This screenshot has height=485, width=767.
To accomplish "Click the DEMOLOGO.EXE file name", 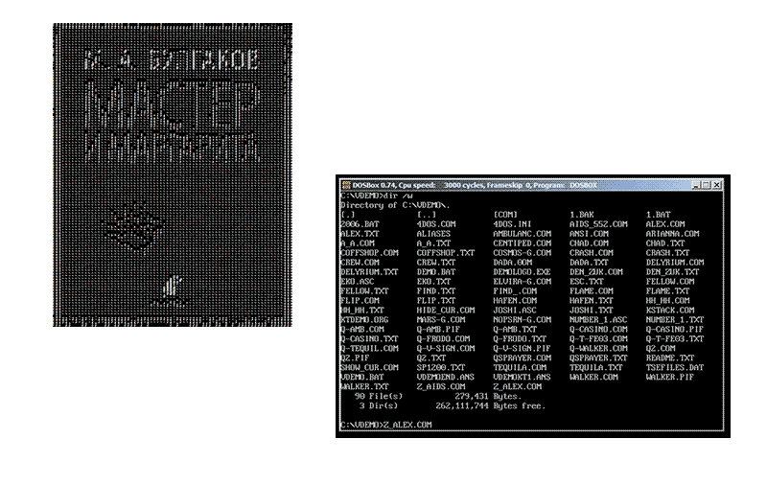I will [524, 271].
